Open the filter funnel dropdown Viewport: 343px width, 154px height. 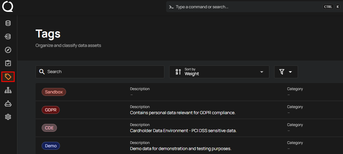click(286, 72)
